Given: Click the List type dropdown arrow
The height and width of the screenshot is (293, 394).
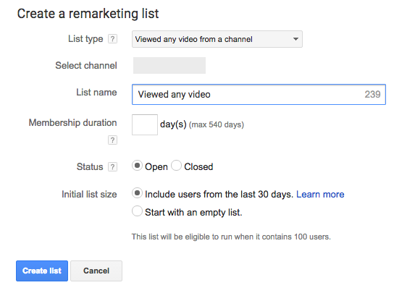Looking at the screenshot, I should pos(295,39).
